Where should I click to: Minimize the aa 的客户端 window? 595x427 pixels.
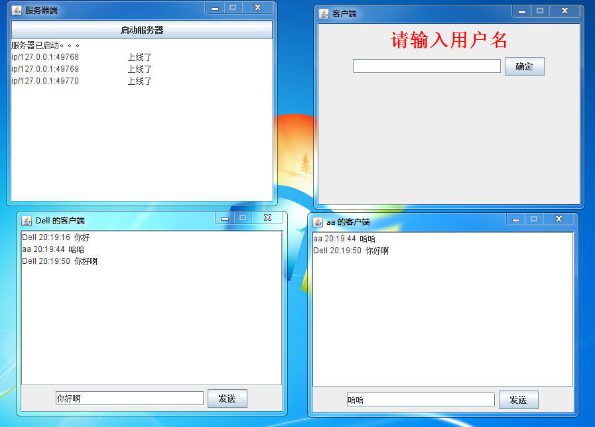click(515, 219)
